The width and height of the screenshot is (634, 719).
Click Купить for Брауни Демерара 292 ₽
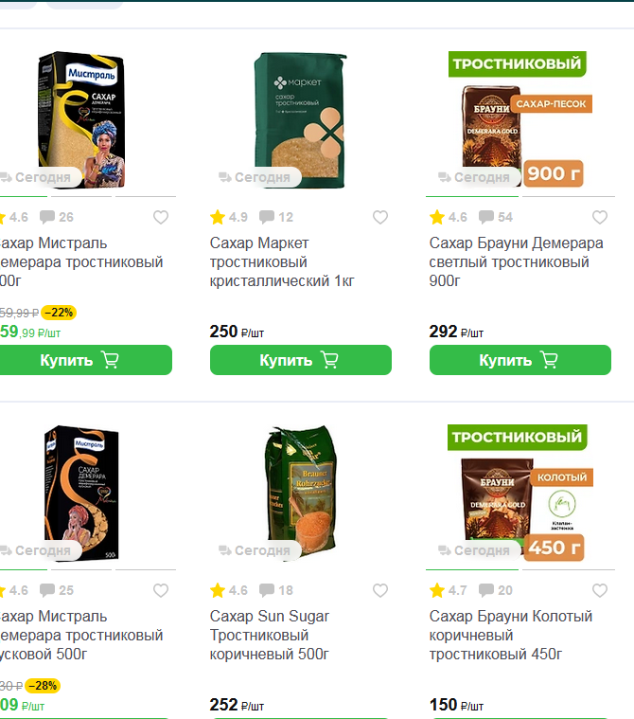[520, 360]
